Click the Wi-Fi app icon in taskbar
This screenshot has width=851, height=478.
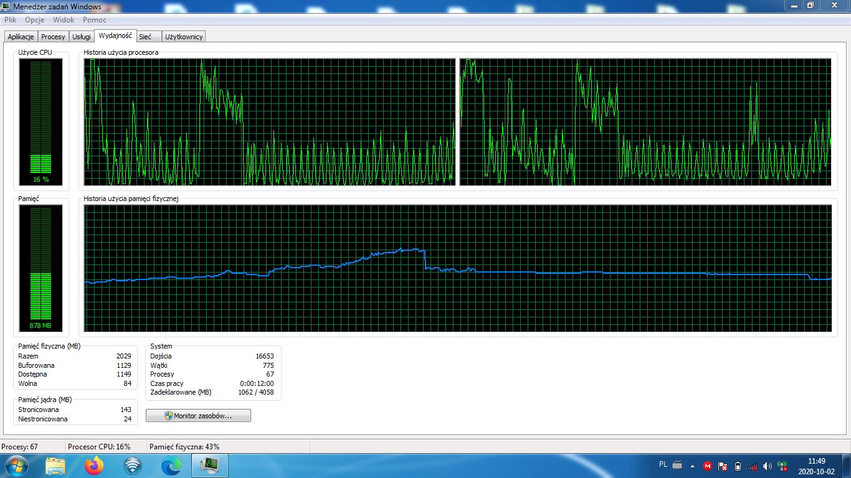(x=133, y=466)
